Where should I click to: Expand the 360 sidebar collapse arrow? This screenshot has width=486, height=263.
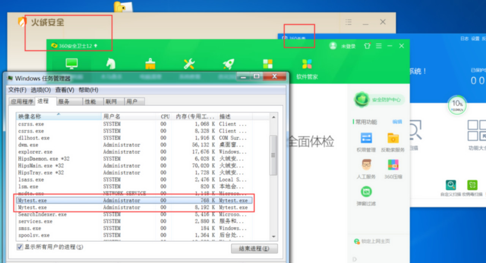355,259
